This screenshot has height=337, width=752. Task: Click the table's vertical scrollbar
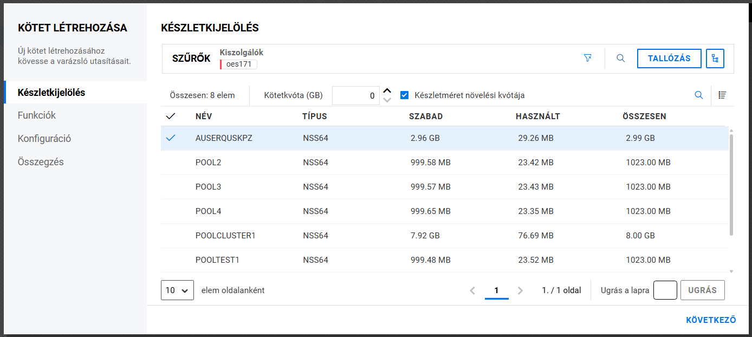point(731,184)
